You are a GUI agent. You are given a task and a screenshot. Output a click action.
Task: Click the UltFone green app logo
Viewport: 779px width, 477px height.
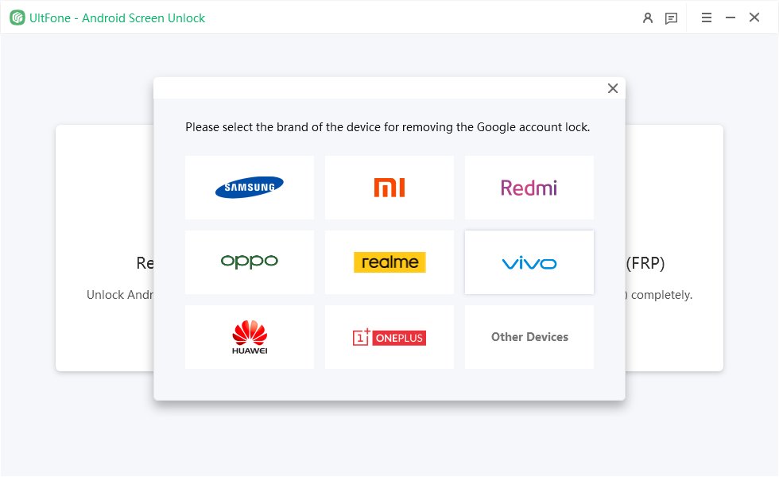tap(17, 17)
